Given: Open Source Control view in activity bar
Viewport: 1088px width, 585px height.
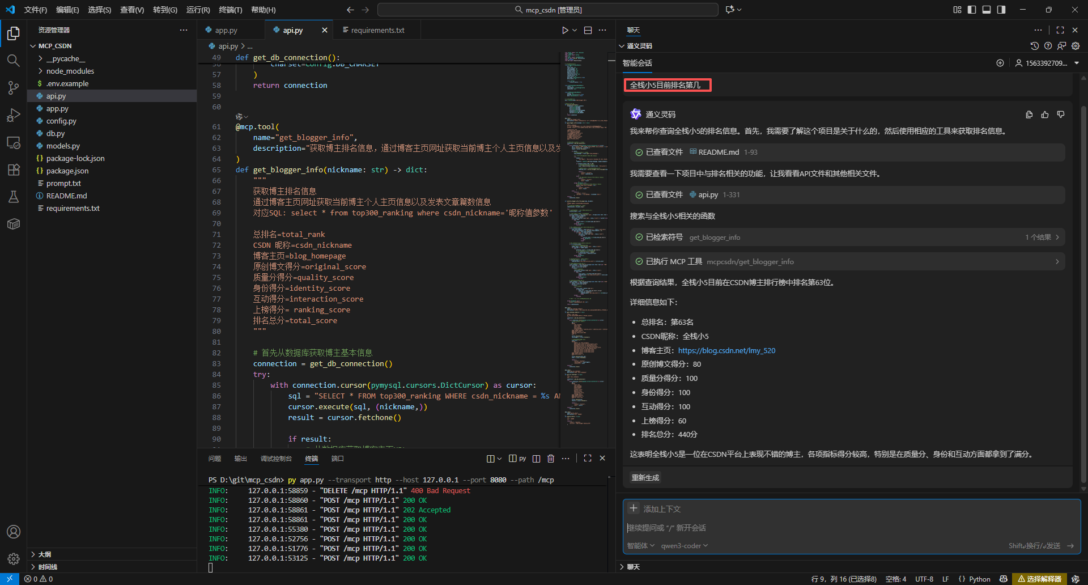Looking at the screenshot, I should click(14, 88).
